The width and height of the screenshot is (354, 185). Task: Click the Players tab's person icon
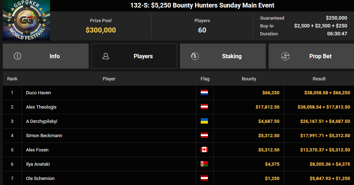(105, 56)
